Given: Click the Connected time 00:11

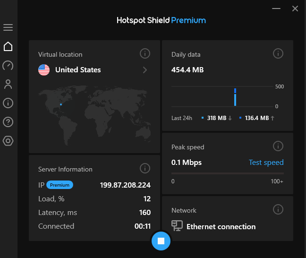Looking at the screenshot, I should click(143, 226).
